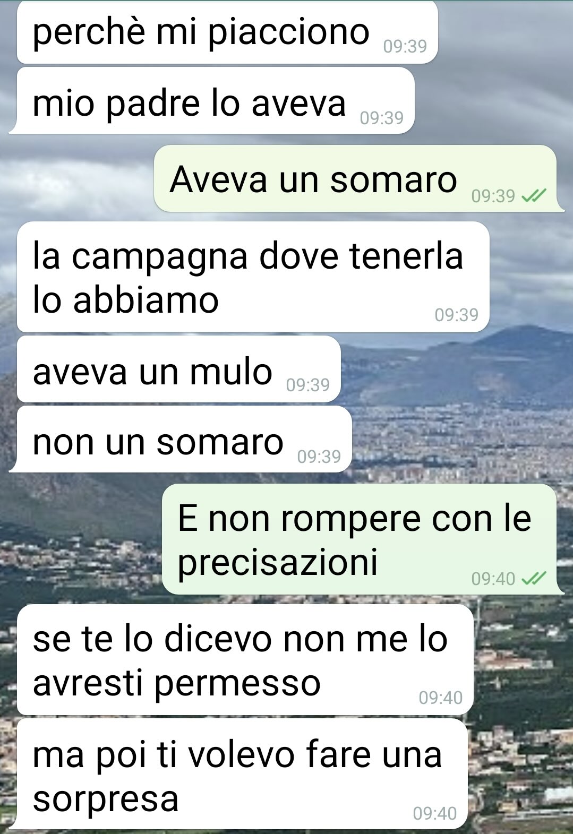Tap the 09:39 timestamp on 'mio padre lo aveva'
Screen dimensions: 573x834
(x=382, y=118)
